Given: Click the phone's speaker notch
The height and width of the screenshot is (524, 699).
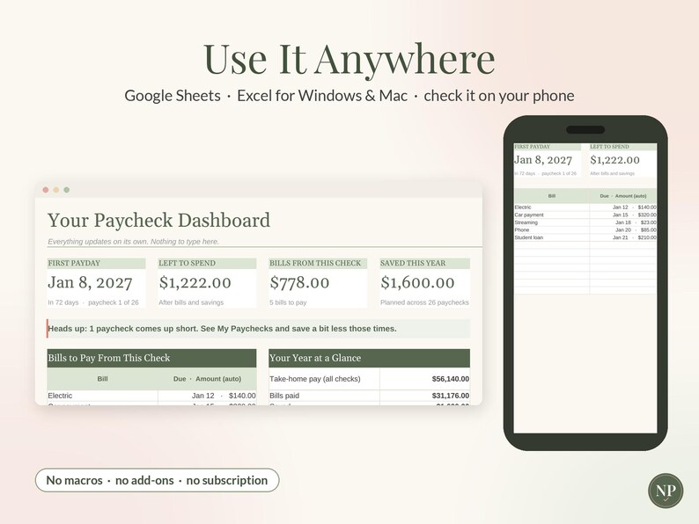Looking at the screenshot, I should click(585, 129).
